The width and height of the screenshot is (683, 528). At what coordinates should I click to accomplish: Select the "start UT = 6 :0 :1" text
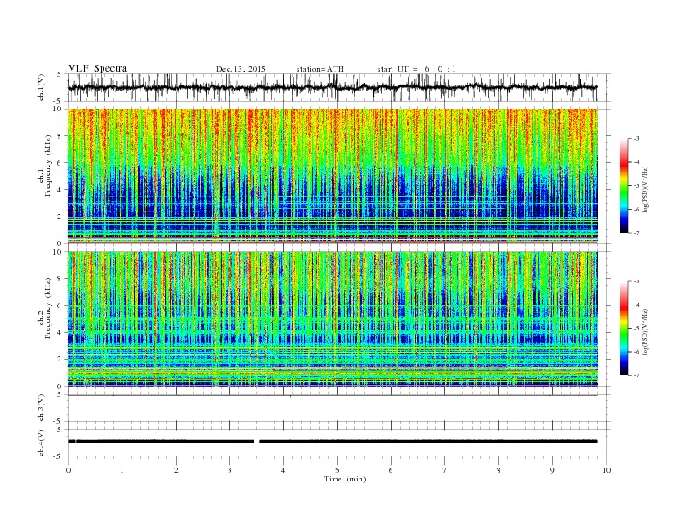click(x=417, y=69)
